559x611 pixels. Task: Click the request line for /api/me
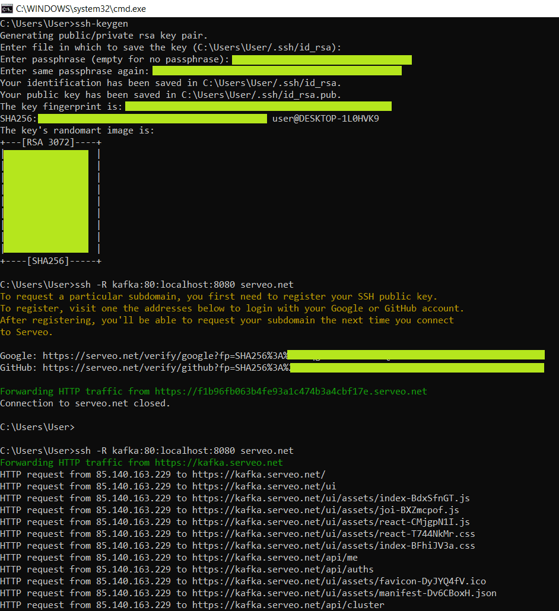[x=179, y=558]
